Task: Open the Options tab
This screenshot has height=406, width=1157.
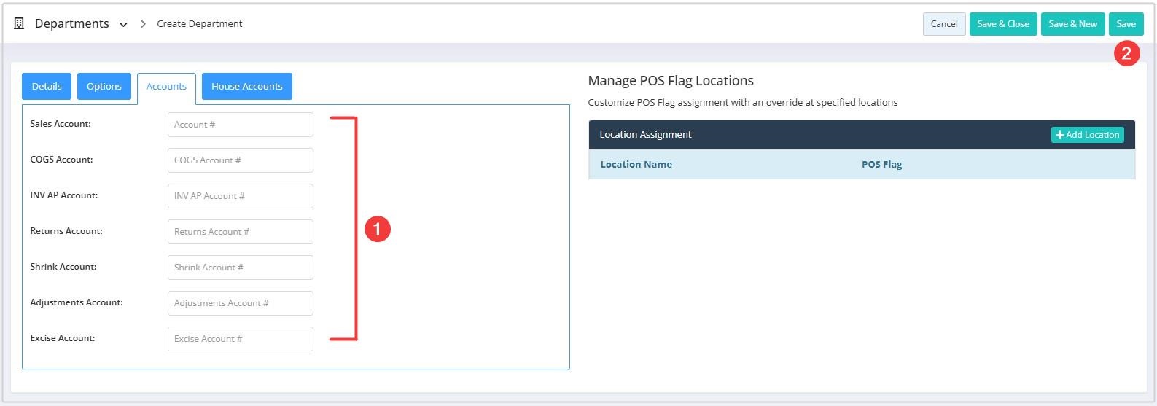Action: [x=104, y=86]
